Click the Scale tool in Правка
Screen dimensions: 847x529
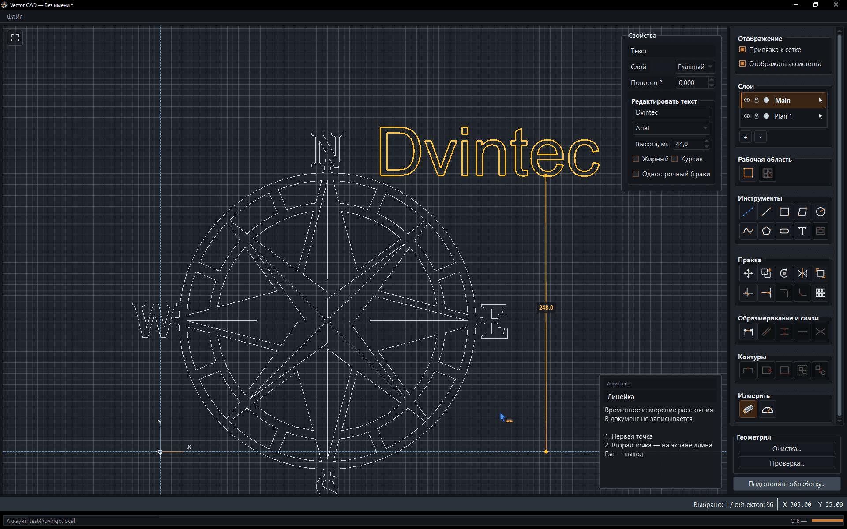click(x=821, y=274)
